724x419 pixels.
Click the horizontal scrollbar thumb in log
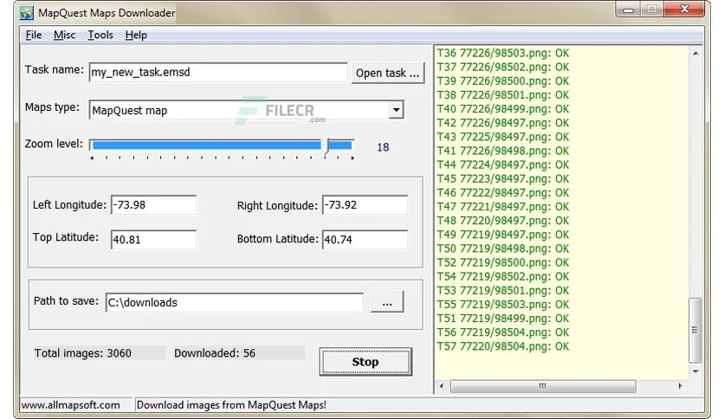[x=543, y=386]
